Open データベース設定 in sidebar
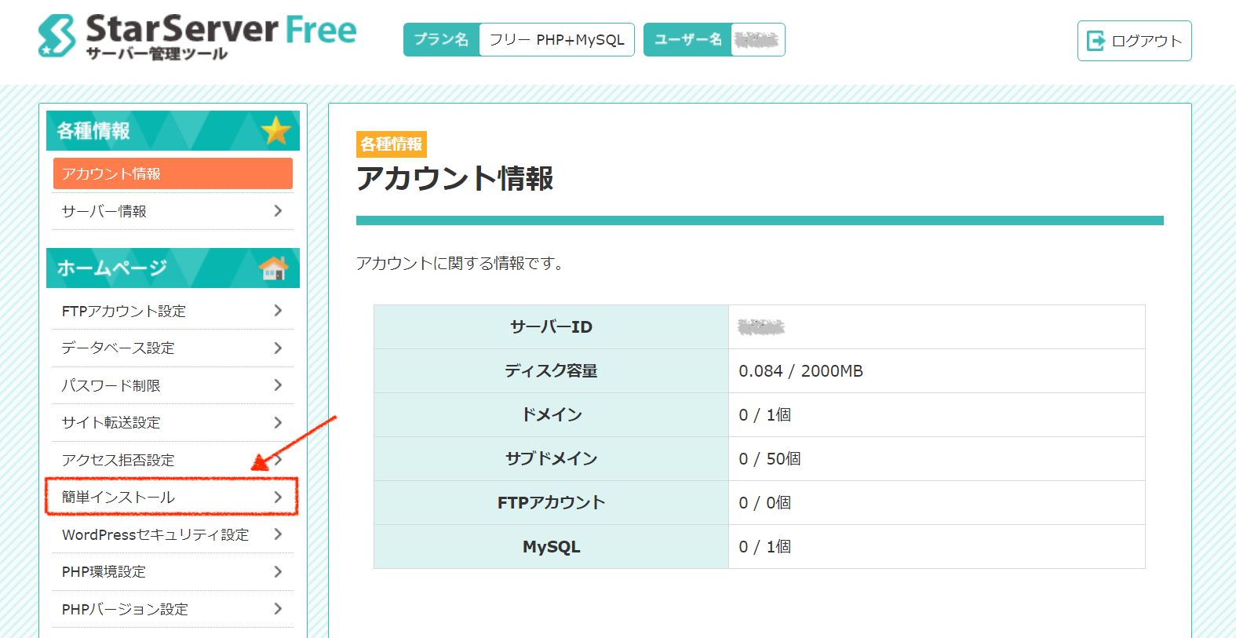Image resolution: width=1236 pixels, height=638 pixels. click(x=173, y=348)
